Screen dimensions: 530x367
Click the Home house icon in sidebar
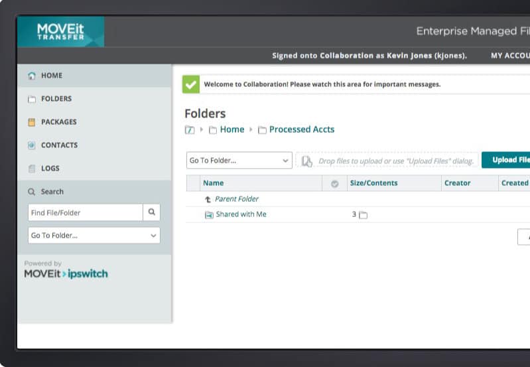[32, 76]
